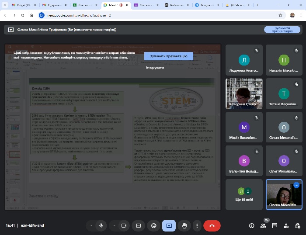
Task: Toggle the camera on or off
Action: click(x=124, y=225)
